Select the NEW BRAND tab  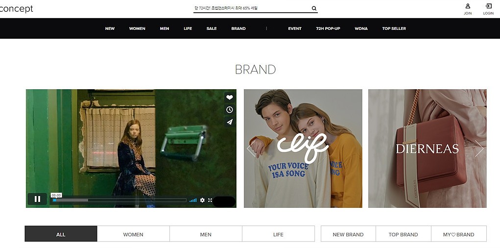pos(348,234)
